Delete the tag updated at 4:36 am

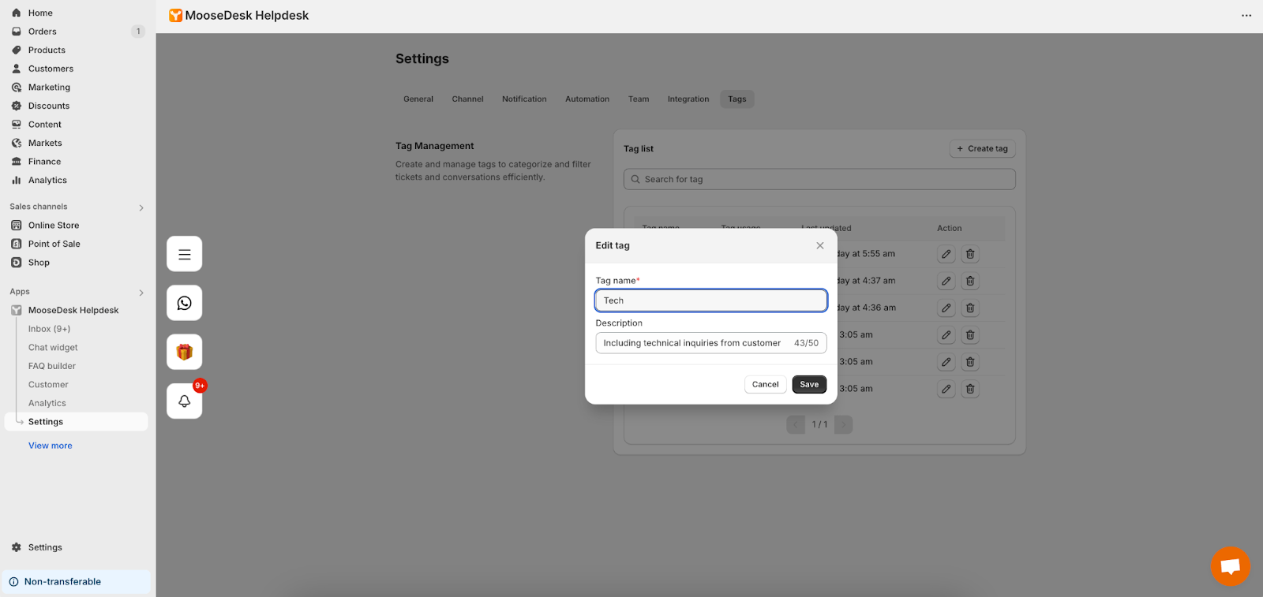tap(970, 308)
